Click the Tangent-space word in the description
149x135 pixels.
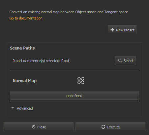tap(116, 12)
